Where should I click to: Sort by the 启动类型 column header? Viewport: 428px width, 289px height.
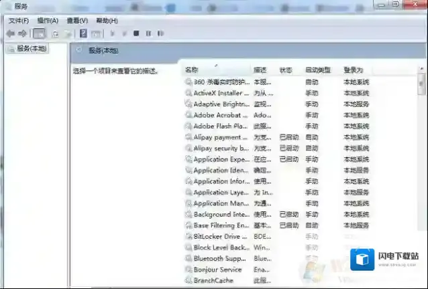(318, 70)
